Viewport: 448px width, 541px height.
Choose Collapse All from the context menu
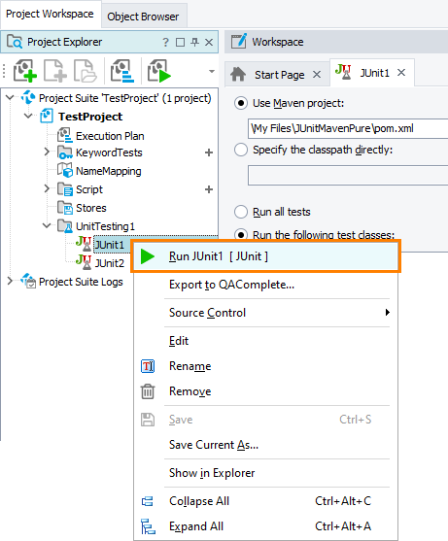click(265, 501)
